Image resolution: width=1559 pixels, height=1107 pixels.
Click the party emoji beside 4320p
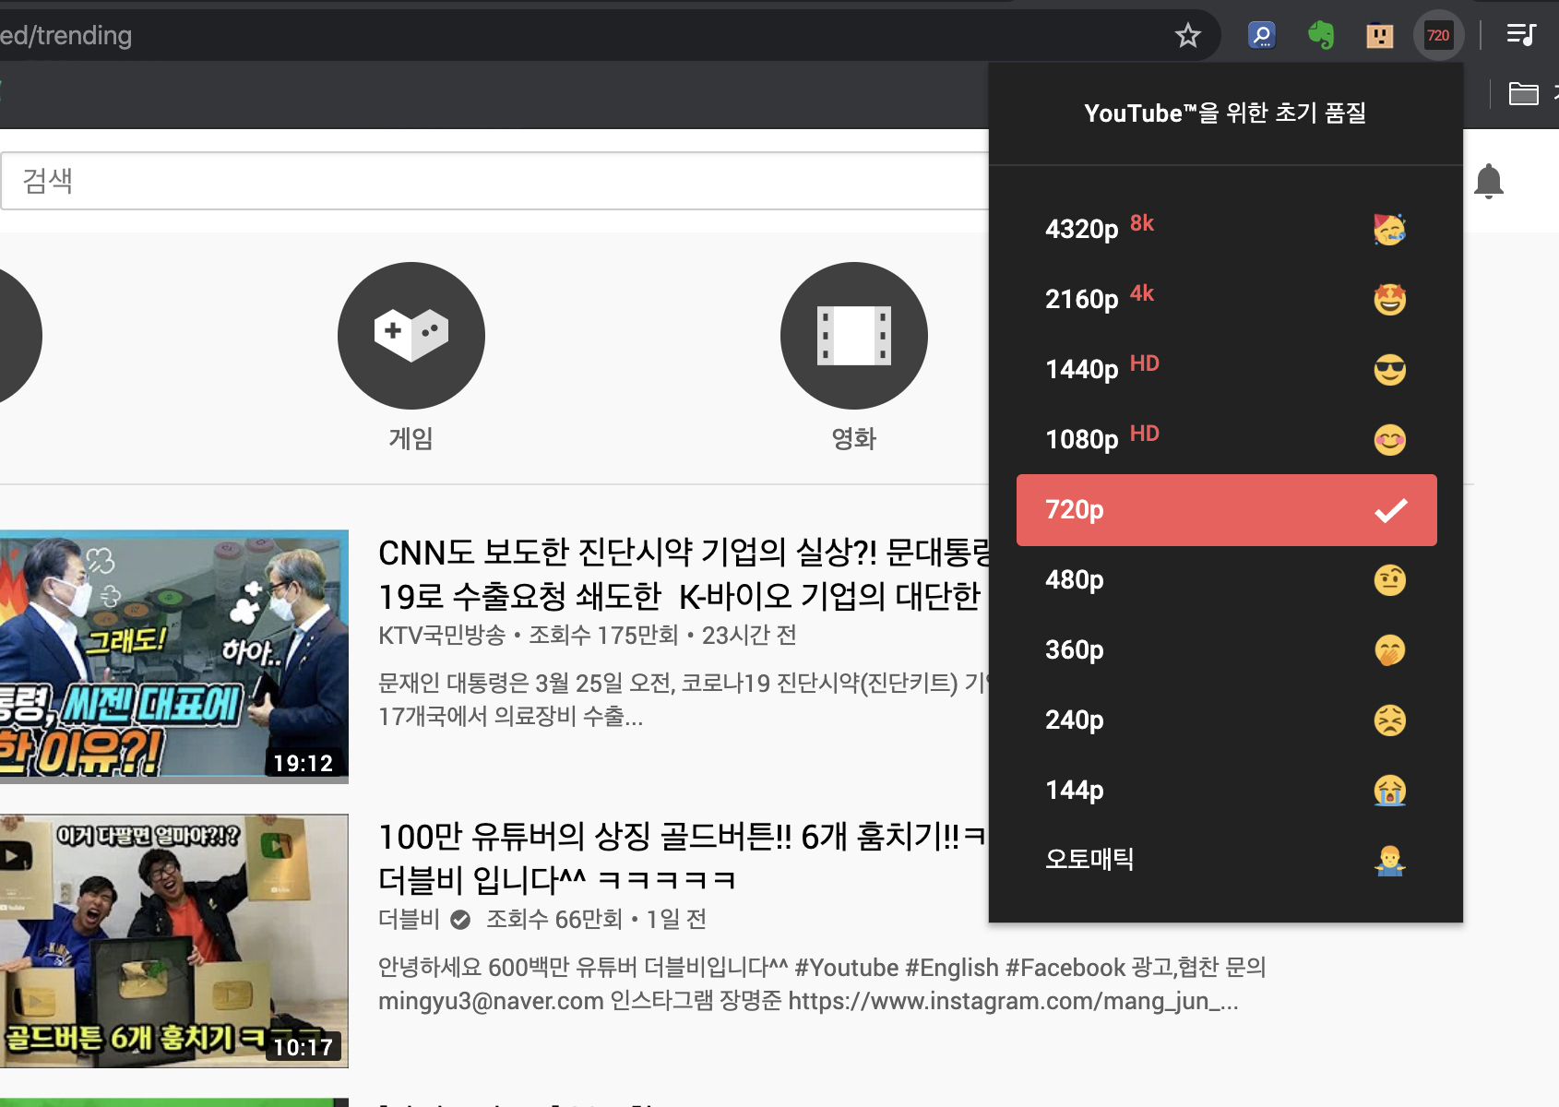1389,229
